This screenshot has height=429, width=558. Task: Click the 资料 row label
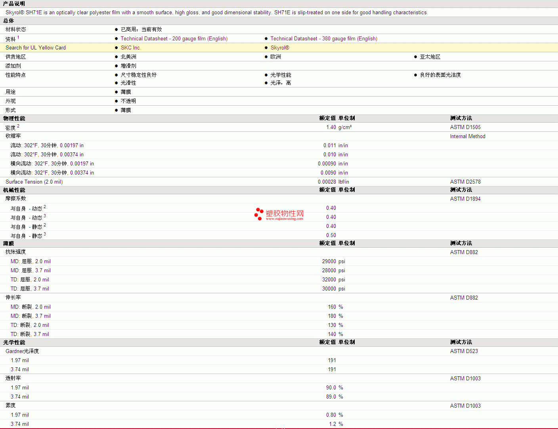point(11,39)
